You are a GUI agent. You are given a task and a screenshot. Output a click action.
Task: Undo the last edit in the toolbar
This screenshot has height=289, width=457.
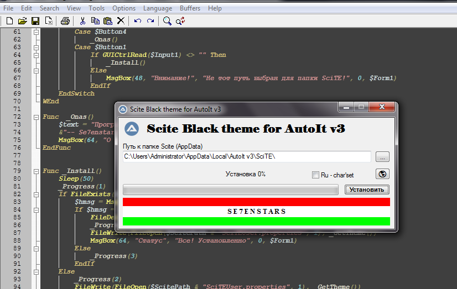tap(138, 21)
